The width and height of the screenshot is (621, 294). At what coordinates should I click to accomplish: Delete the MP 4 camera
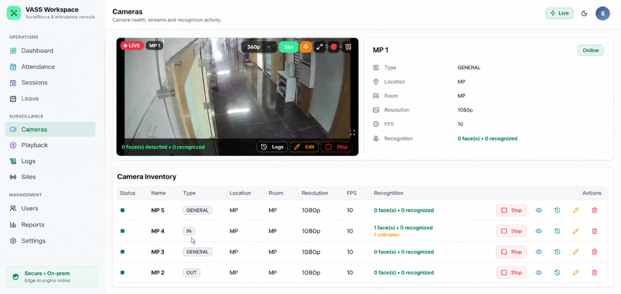click(x=594, y=231)
